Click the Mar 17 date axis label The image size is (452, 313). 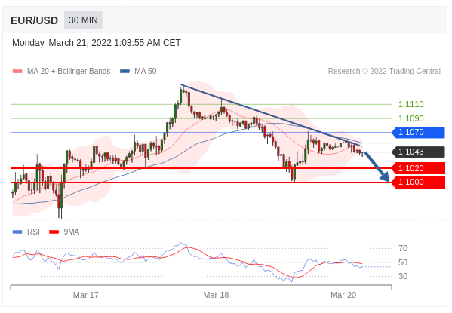tap(86, 295)
